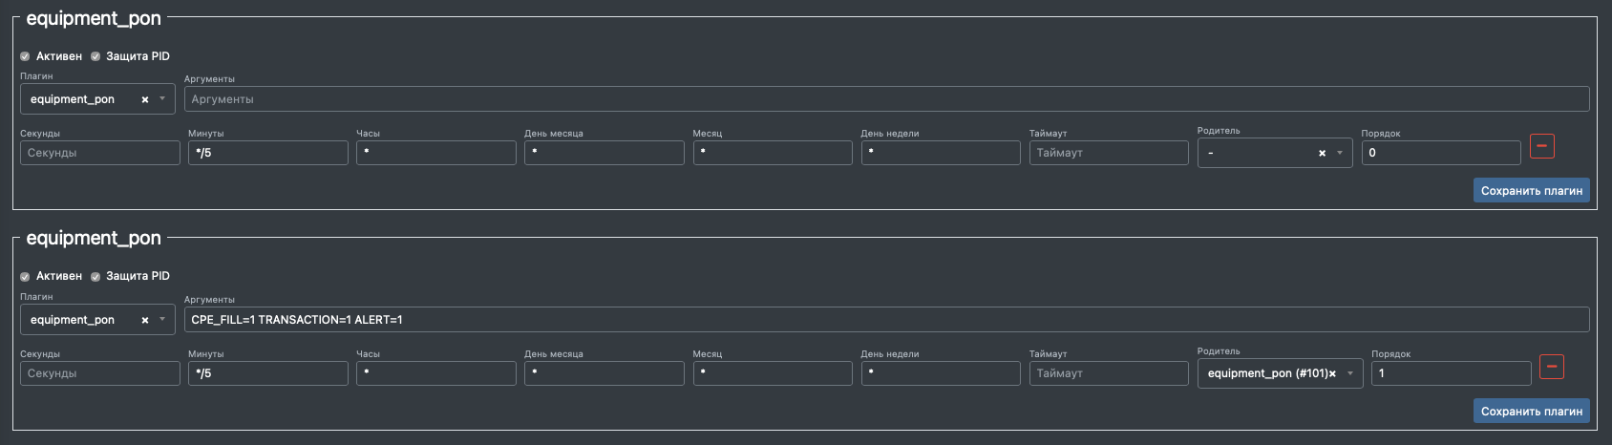Clear the equipment_pon (#101) parent value
Image resolution: width=1612 pixels, height=445 pixels.
[x=1332, y=373]
